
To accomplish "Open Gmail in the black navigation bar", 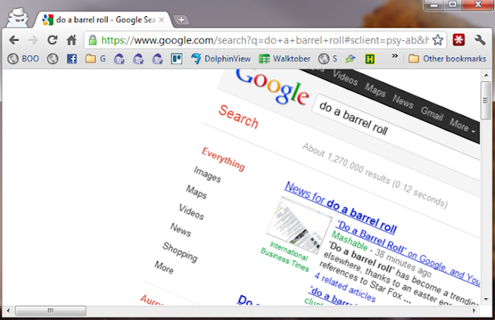I will coord(432,114).
